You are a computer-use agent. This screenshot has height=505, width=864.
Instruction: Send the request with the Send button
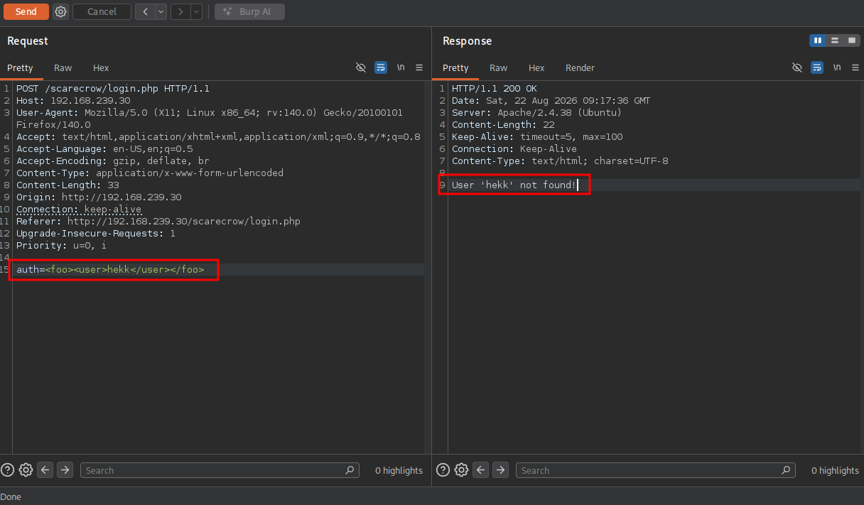pyautogui.click(x=26, y=11)
